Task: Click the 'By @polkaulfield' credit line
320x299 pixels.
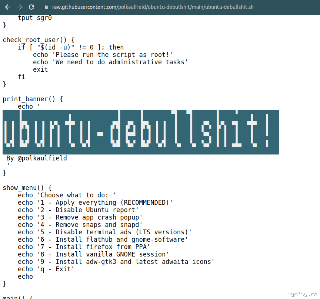Action: [37, 158]
